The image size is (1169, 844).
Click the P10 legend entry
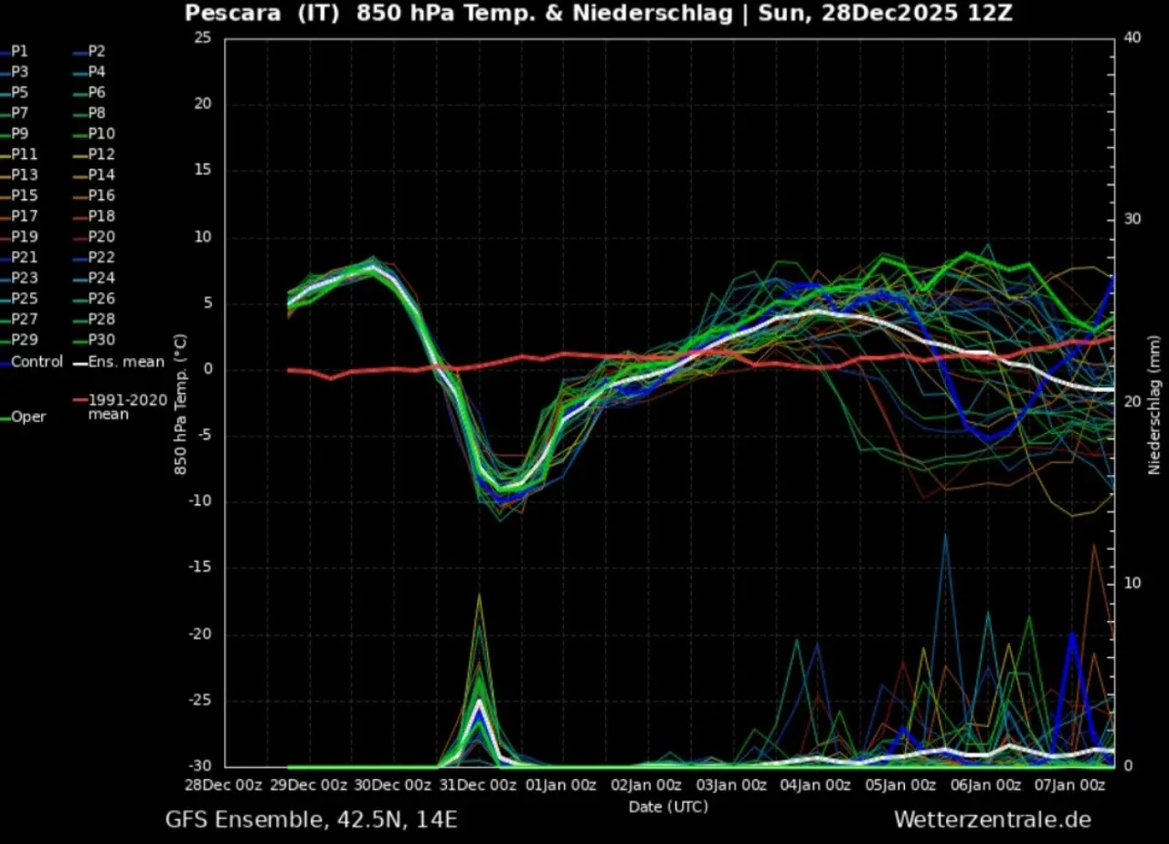point(100,133)
